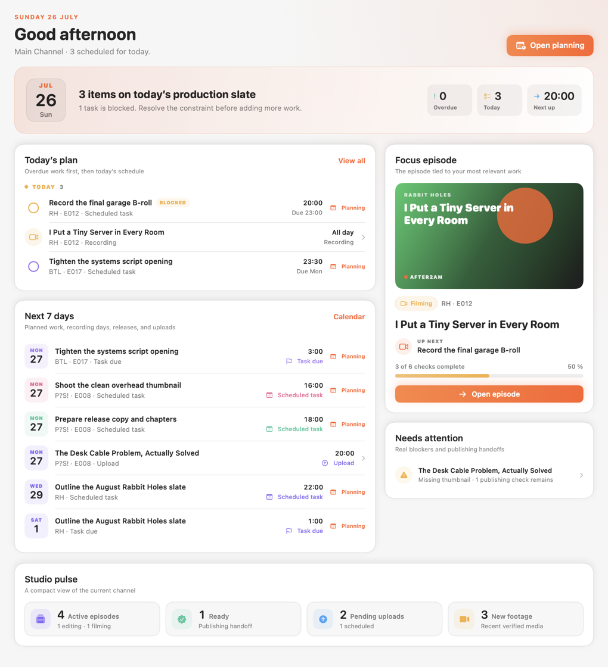
Task: Click the checks progress bar in Focus episode
Action: (489, 376)
